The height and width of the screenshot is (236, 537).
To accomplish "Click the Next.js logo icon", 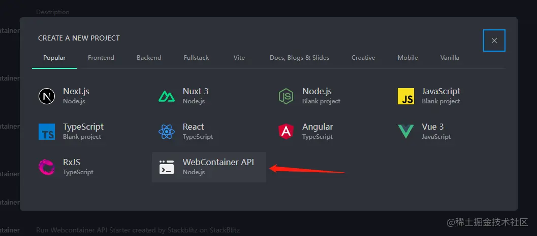I will (x=47, y=96).
